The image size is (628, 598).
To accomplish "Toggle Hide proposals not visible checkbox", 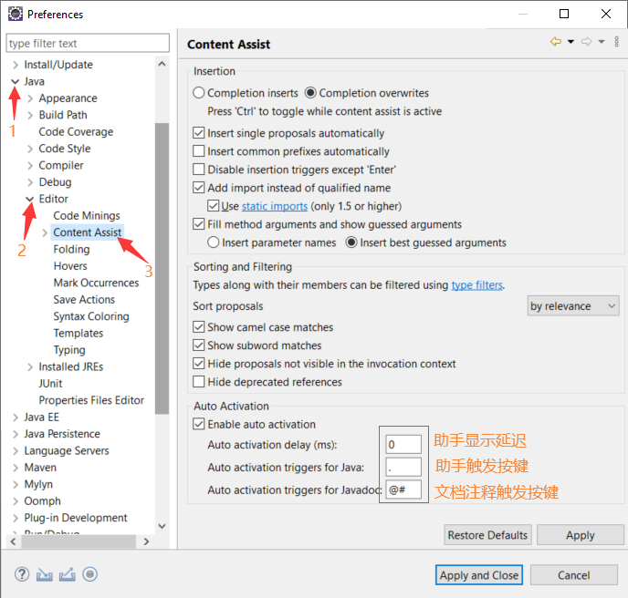I will pyautogui.click(x=199, y=364).
